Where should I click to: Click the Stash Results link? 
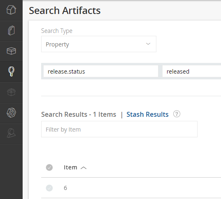click(147, 114)
